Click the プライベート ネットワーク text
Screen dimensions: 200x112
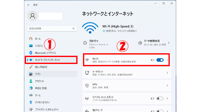click(x=98, y=45)
